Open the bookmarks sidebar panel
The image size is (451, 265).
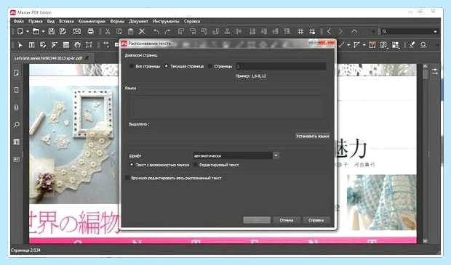pos(17,90)
